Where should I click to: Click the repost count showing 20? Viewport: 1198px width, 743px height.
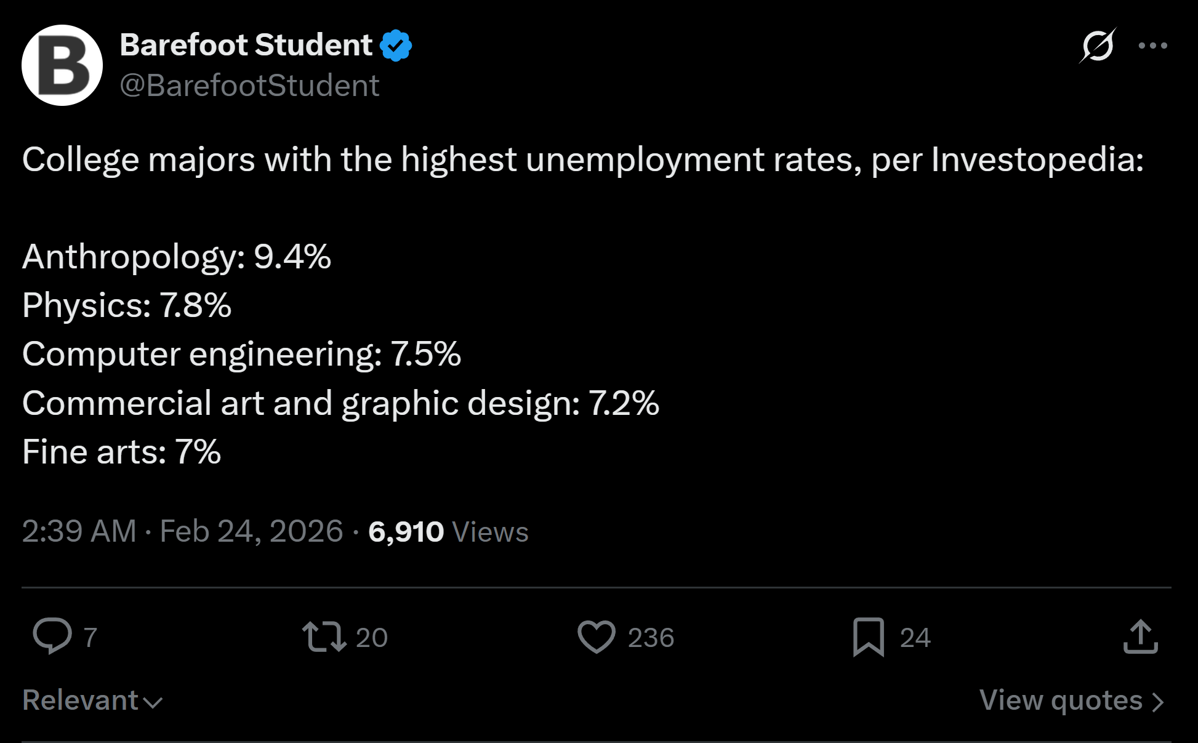(372, 638)
